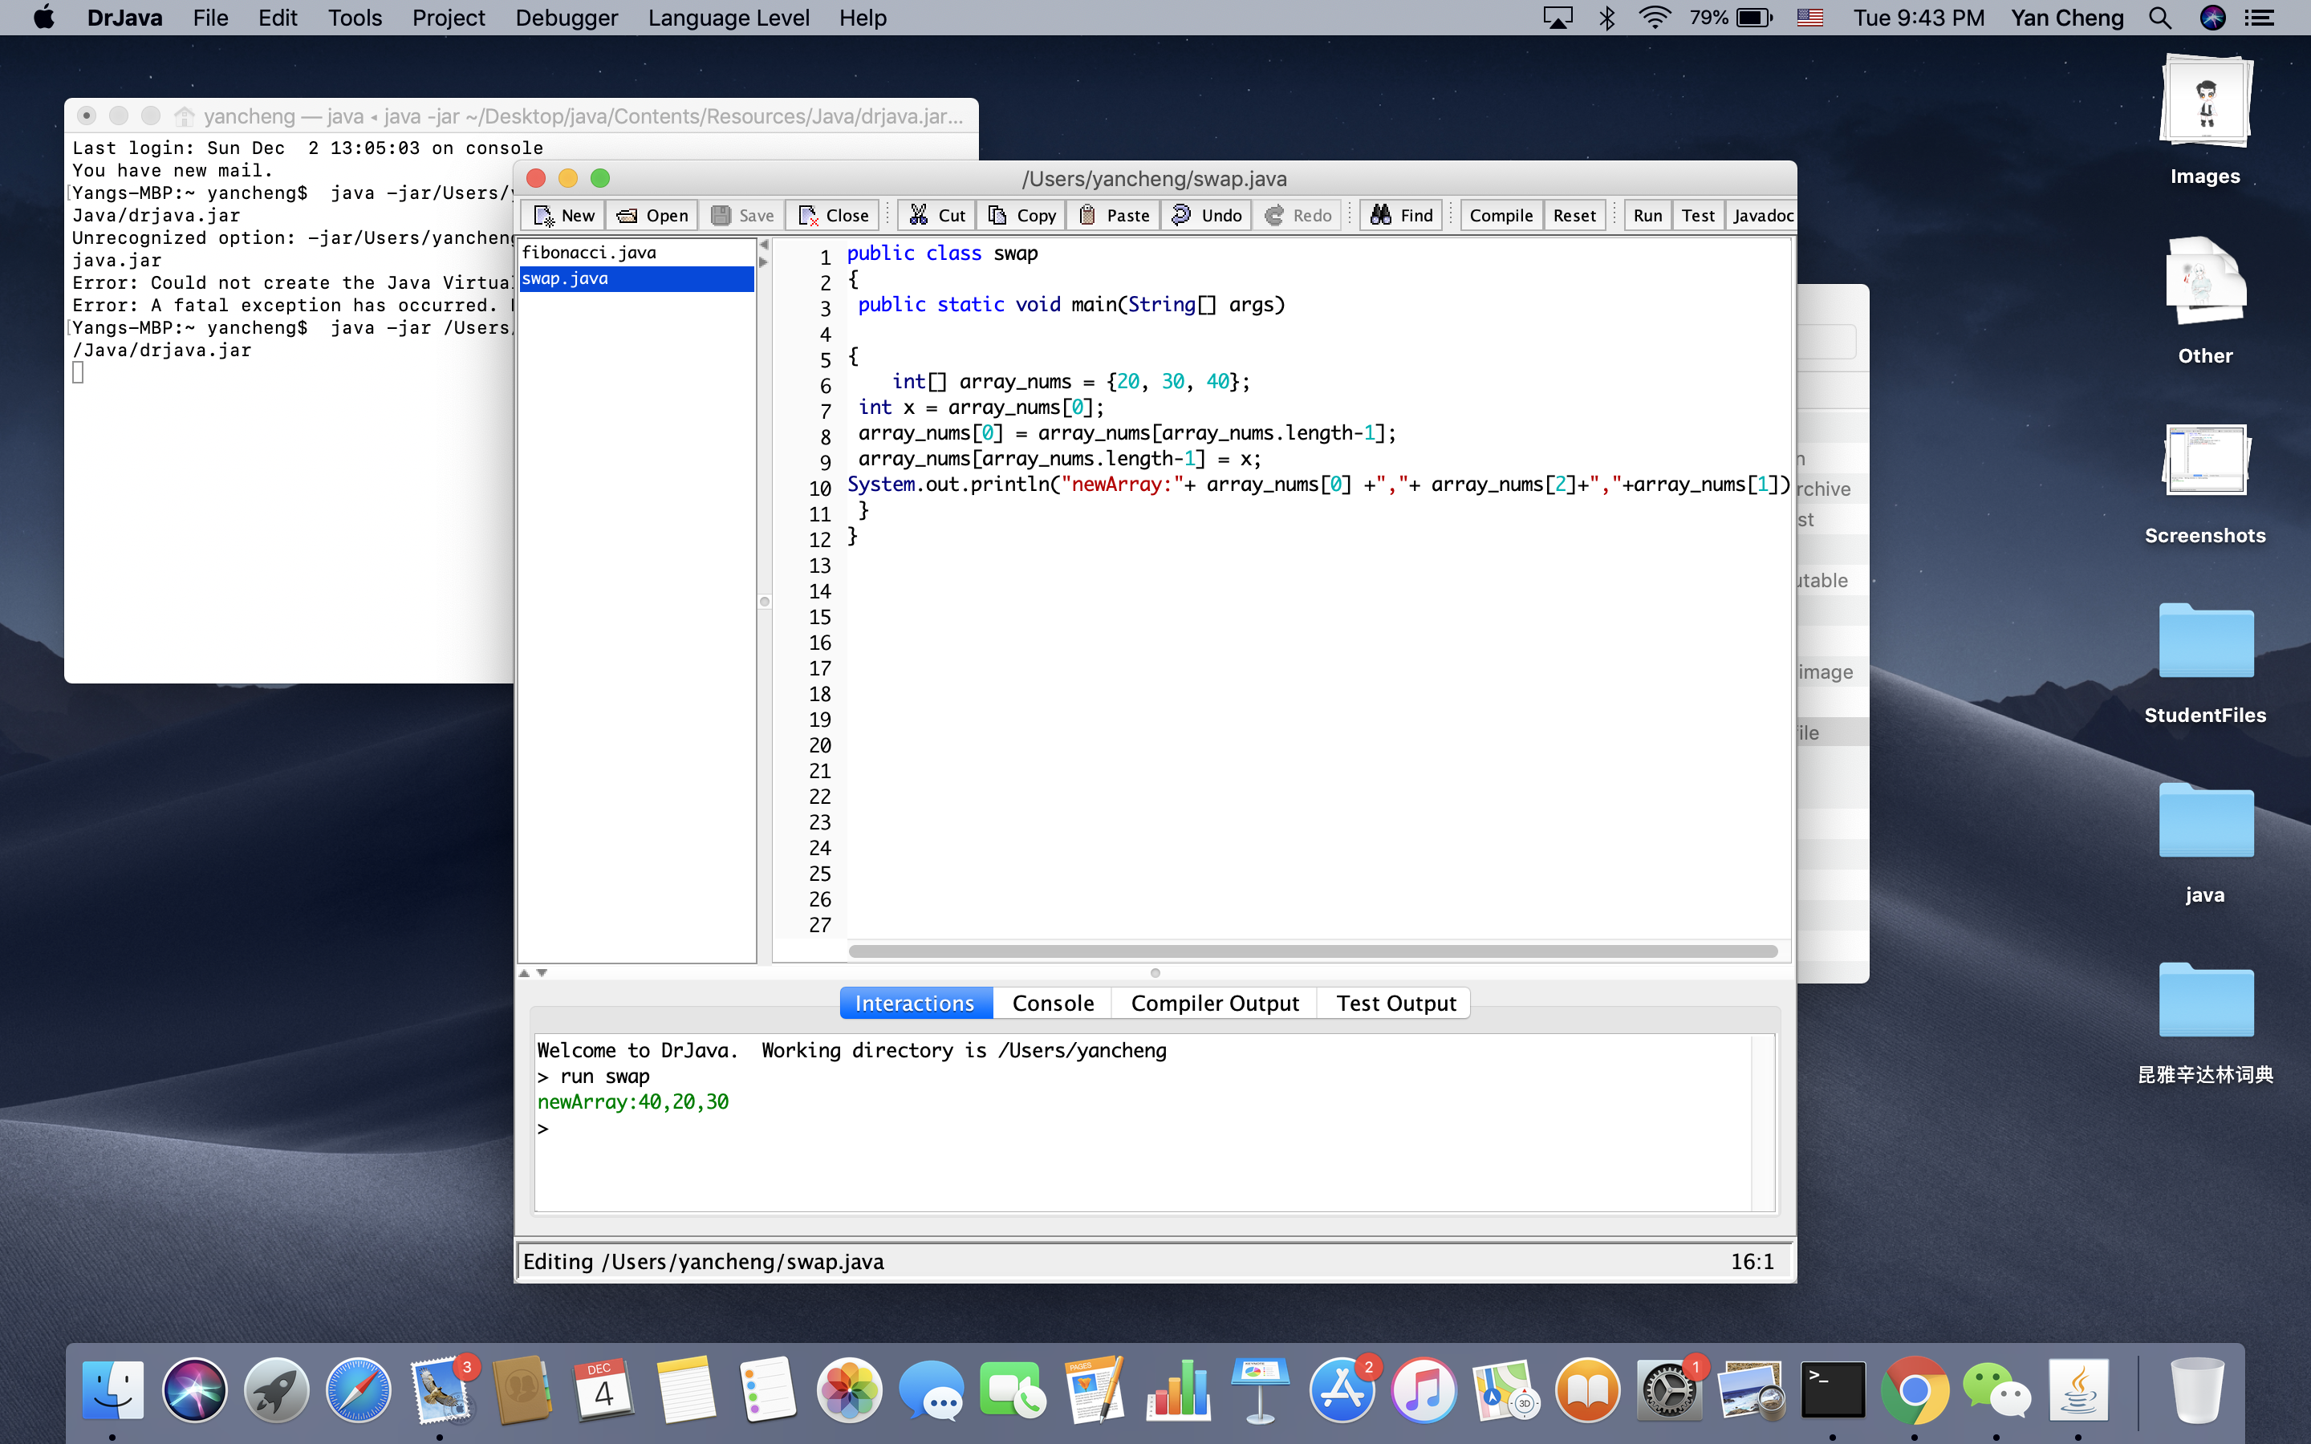Switch to the Interactions tab
This screenshot has height=1444, width=2311.
pos(915,1003)
